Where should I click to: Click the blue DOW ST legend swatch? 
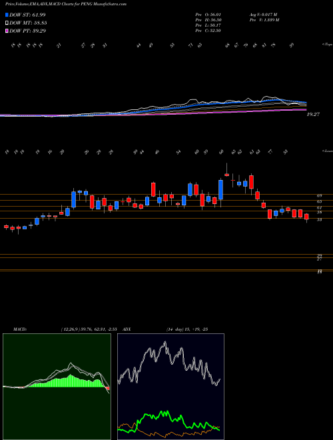coord(7,15)
